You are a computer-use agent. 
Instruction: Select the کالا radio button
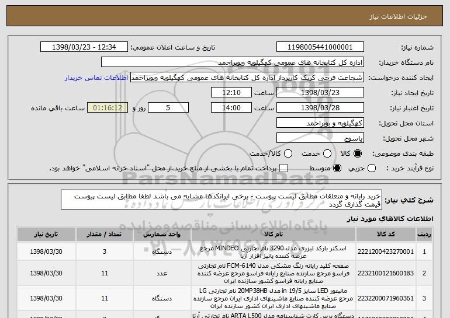coord(358,154)
